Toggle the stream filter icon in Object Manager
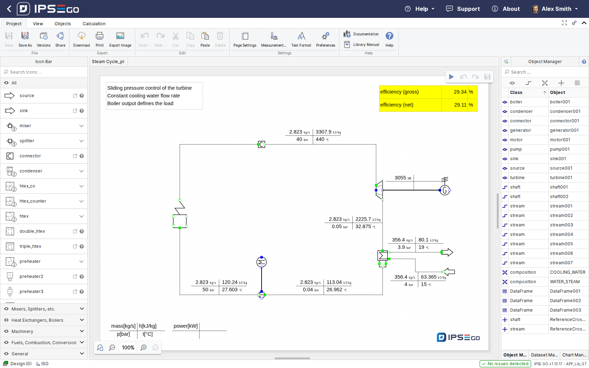Viewport: 589px width, 368px height. pyautogui.click(x=528, y=83)
